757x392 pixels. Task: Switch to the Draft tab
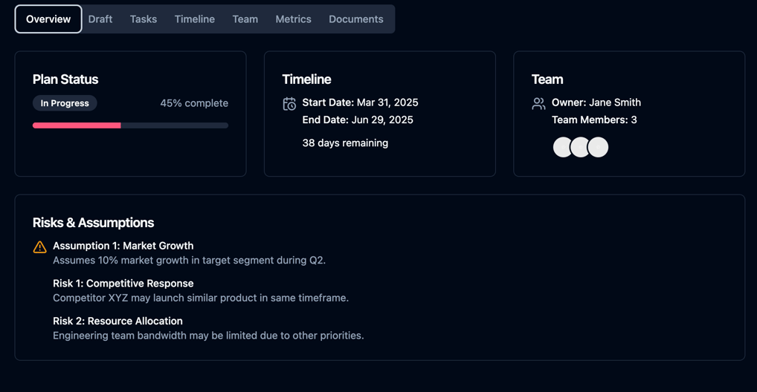[x=100, y=19]
